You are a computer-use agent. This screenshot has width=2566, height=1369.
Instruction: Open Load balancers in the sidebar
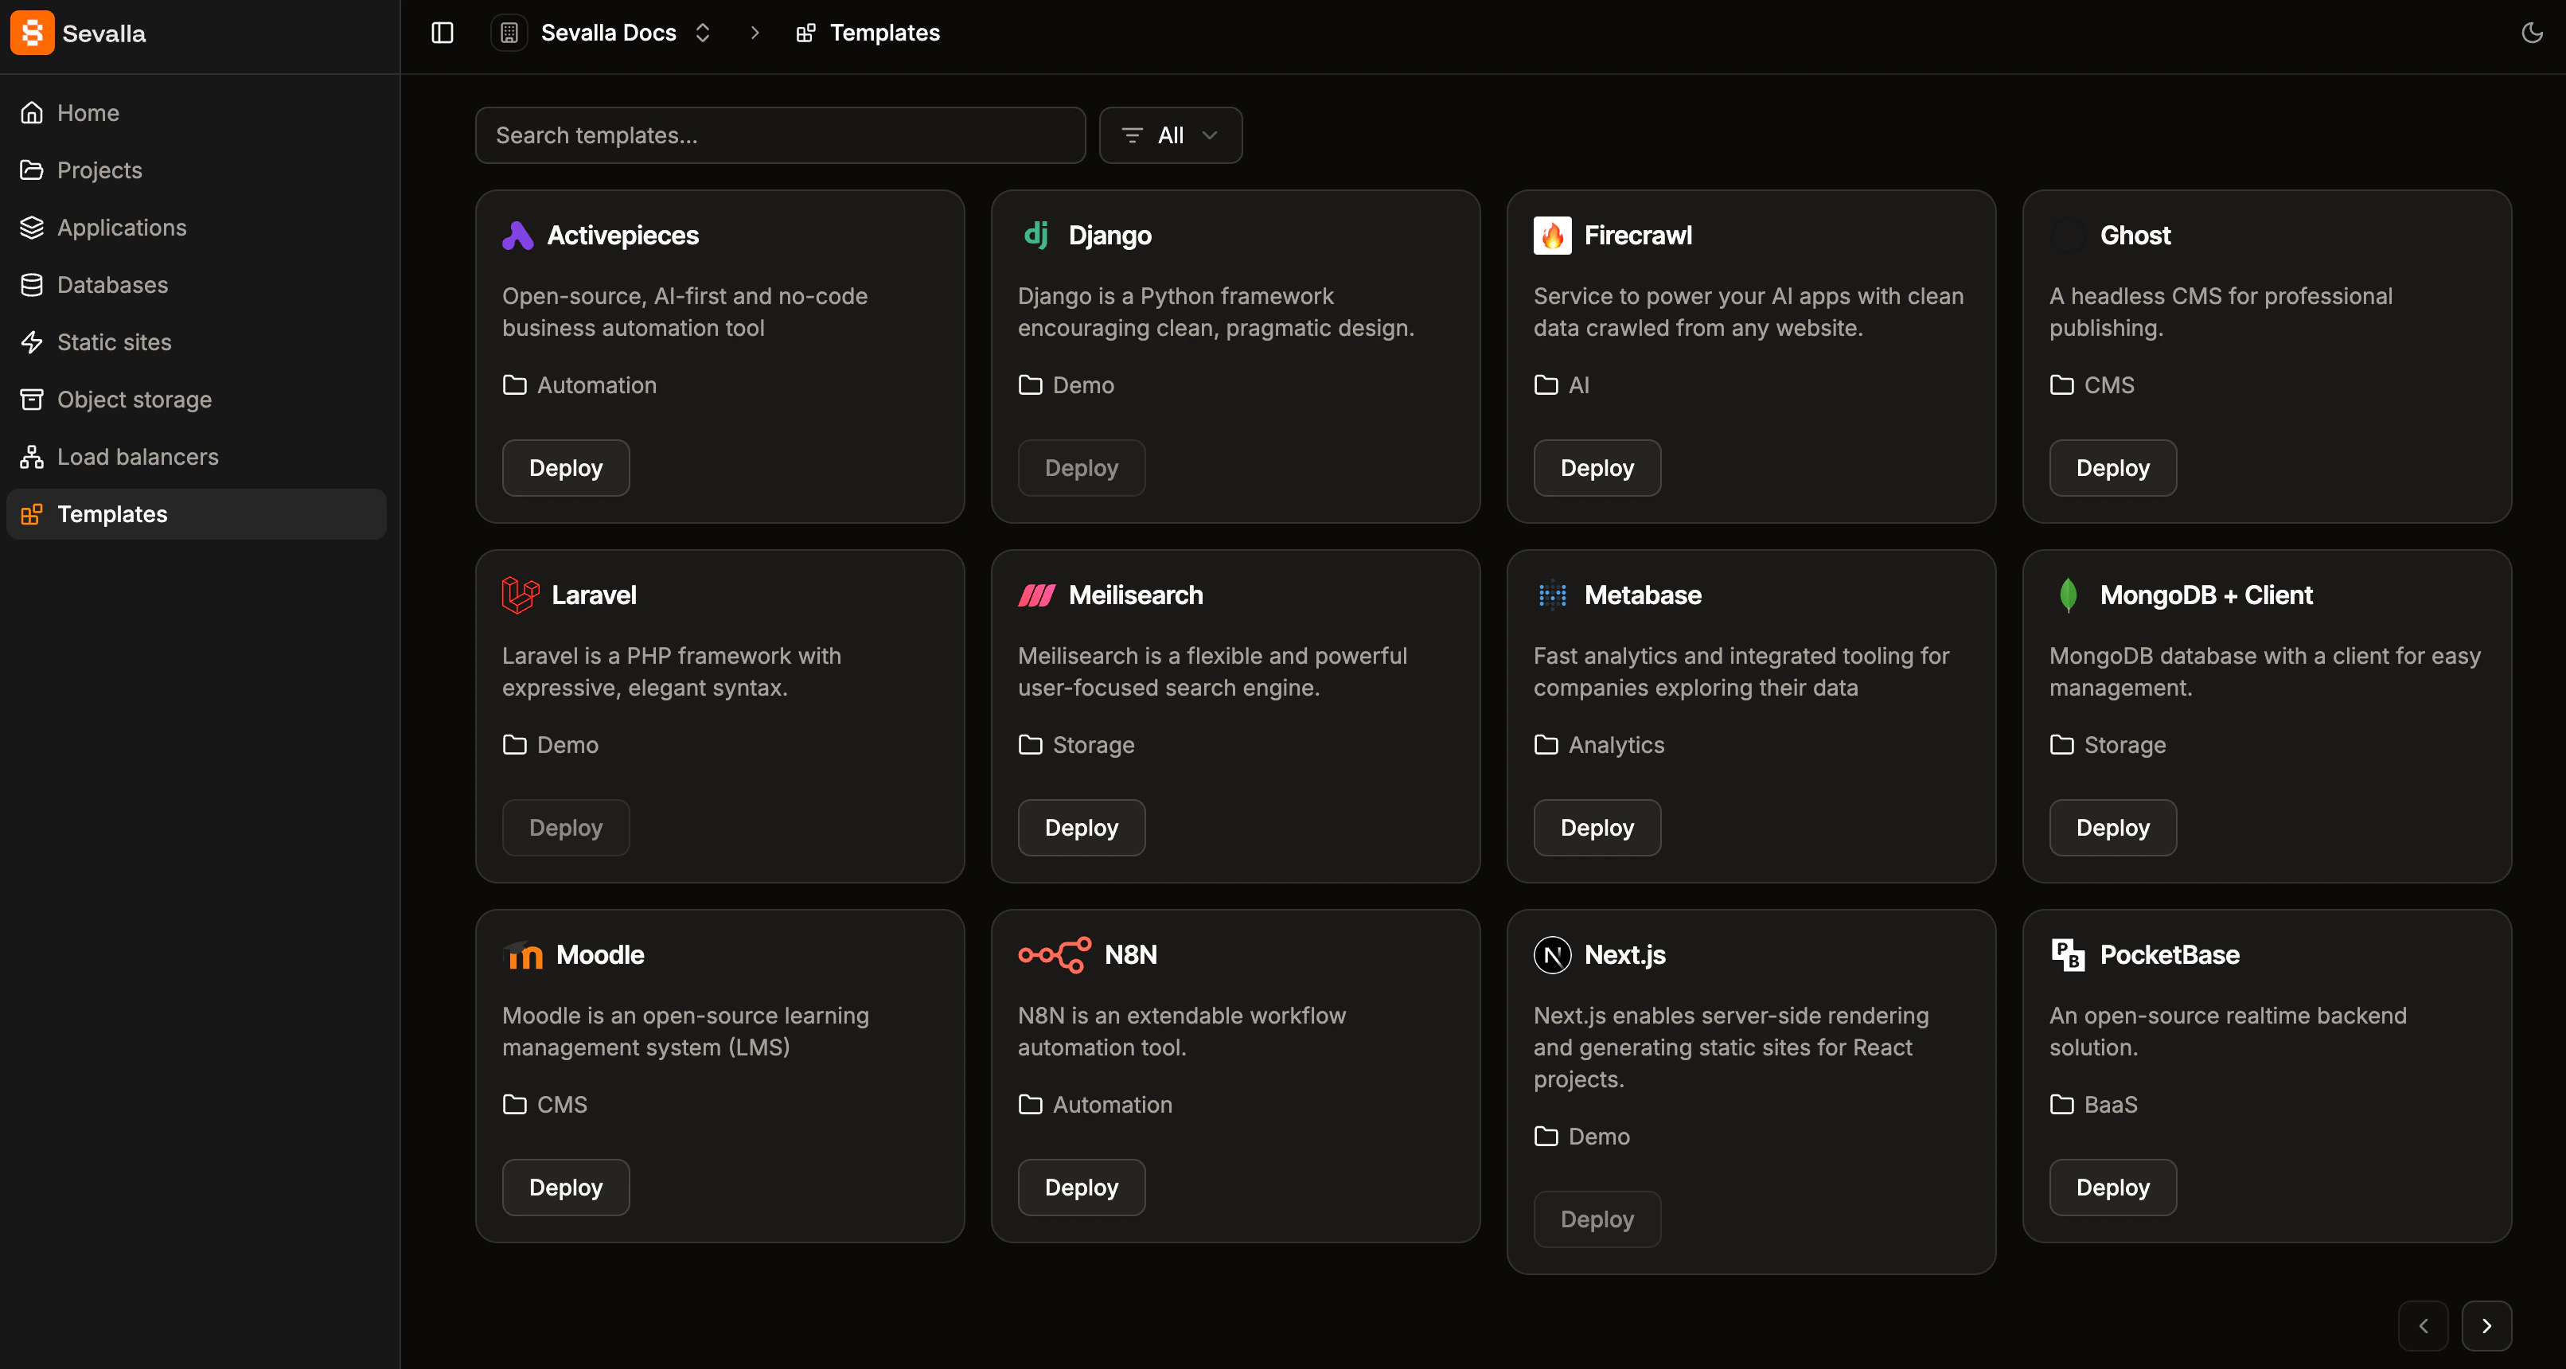197,456
